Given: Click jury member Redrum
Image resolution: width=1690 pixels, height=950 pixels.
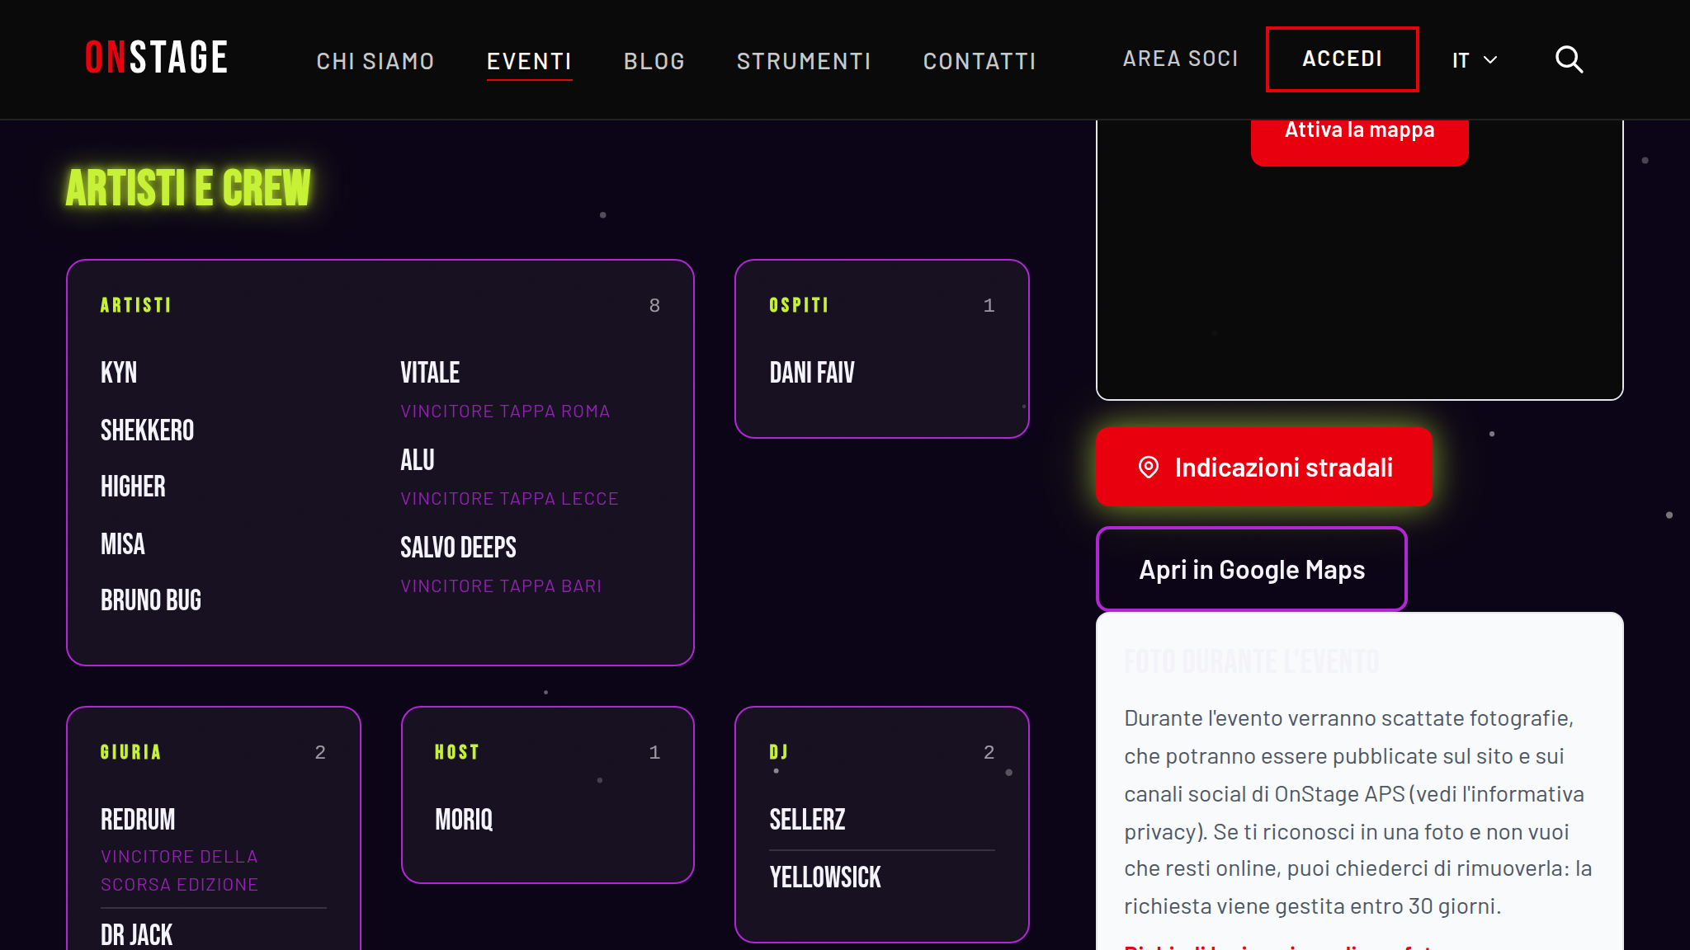Looking at the screenshot, I should point(138,820).
